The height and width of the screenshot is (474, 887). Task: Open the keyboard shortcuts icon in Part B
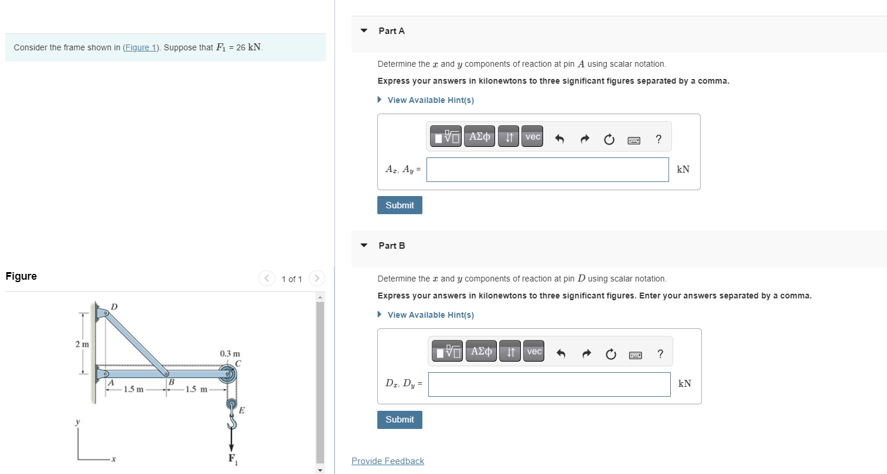click(x=635, y=353)
